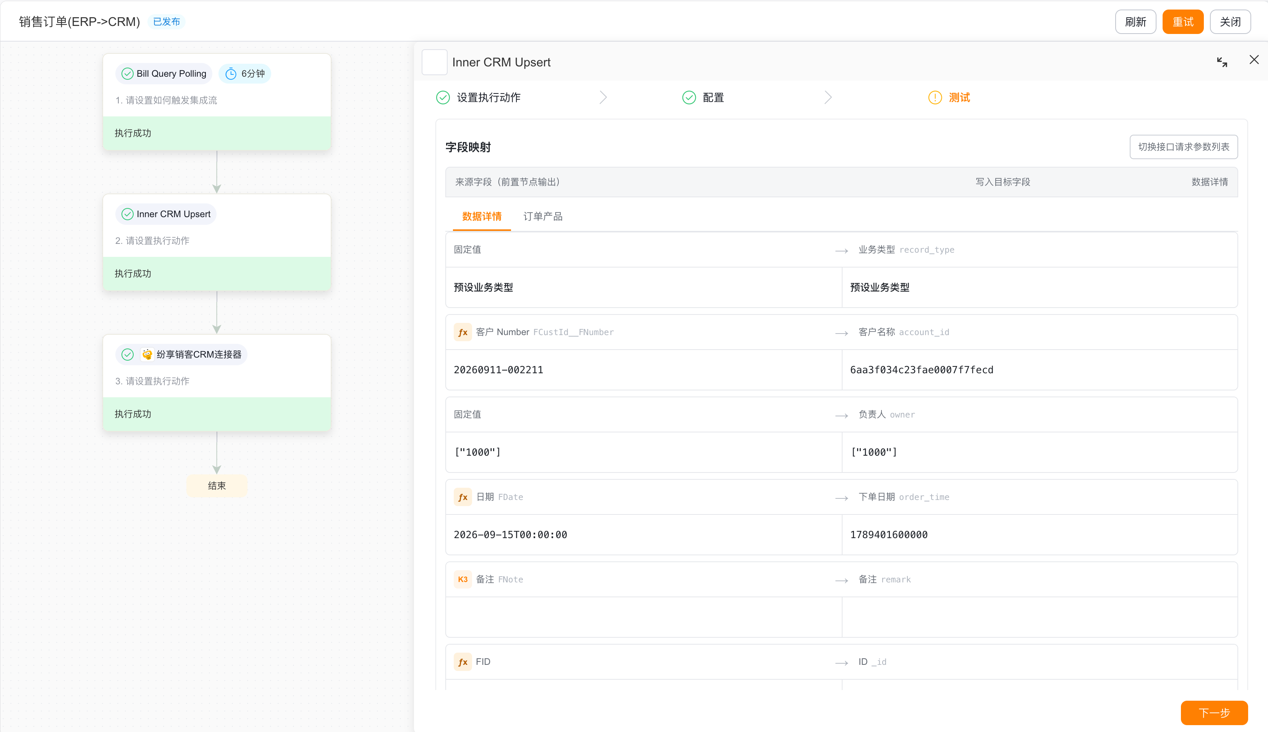The image size is (1268, 732).
Task: Click the green check on 纷享销客CRM连接器 node
Action: 128,355
